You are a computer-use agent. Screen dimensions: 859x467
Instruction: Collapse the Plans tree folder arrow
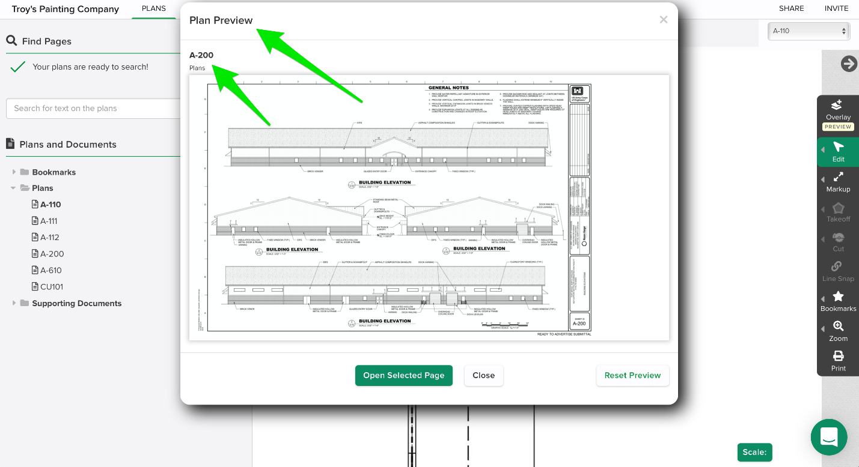tap(13, 188)
